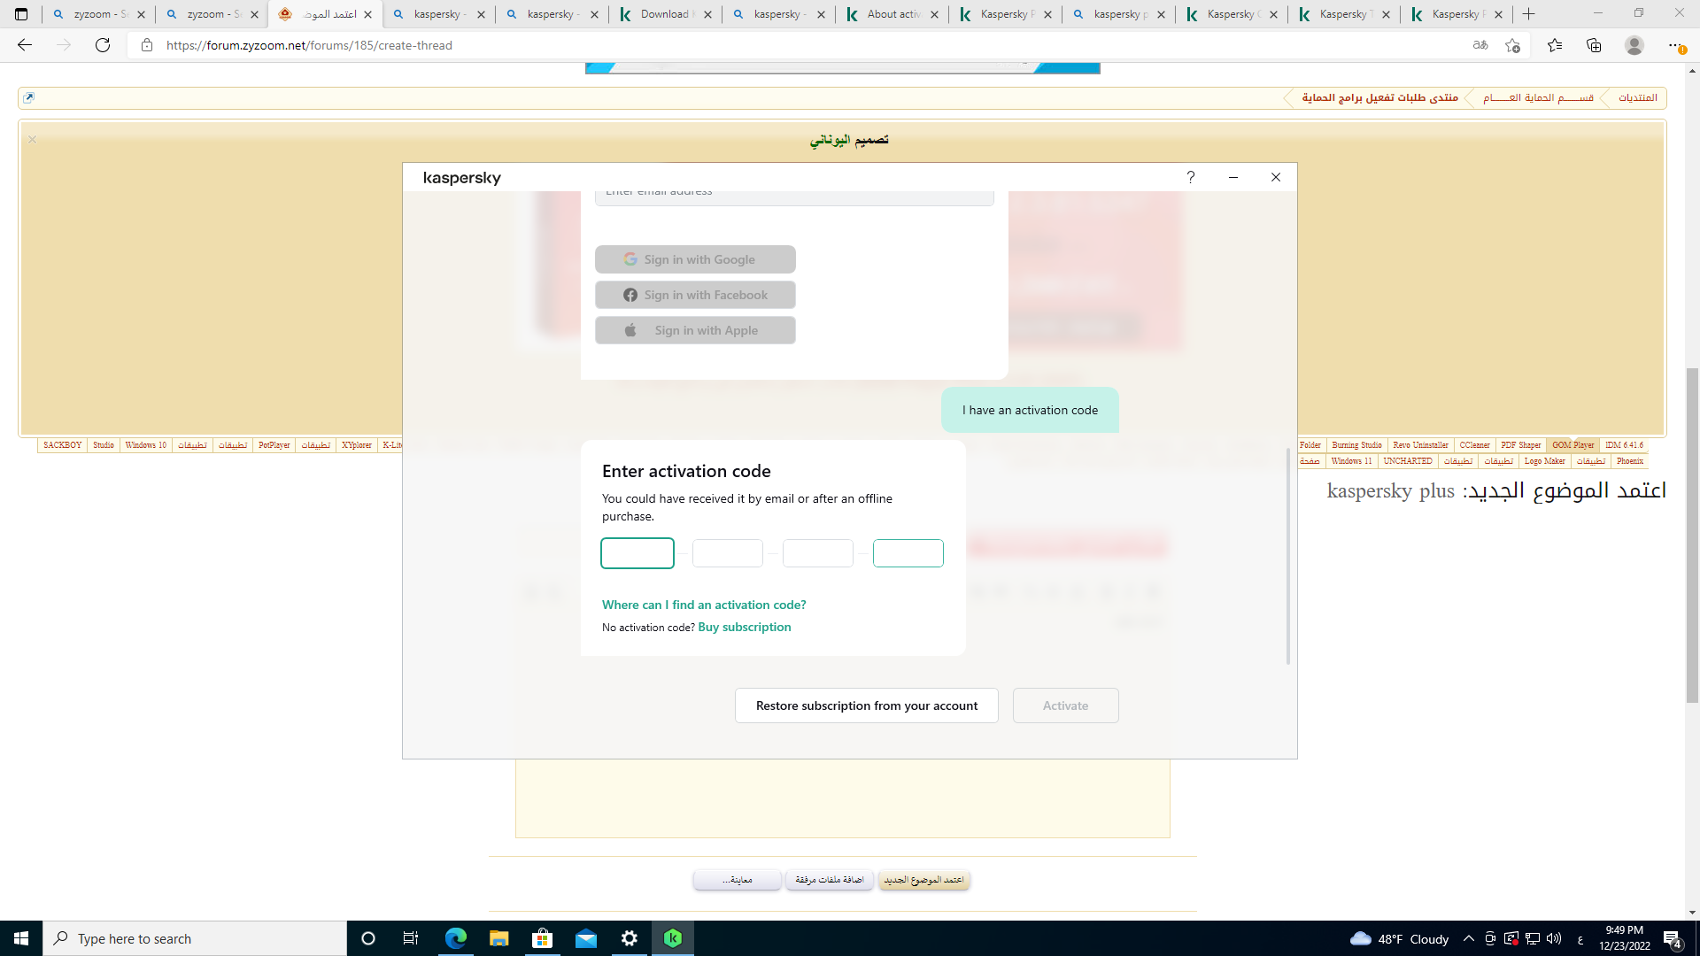
Task: Add this page to favorites
Action: (1512, 45)
